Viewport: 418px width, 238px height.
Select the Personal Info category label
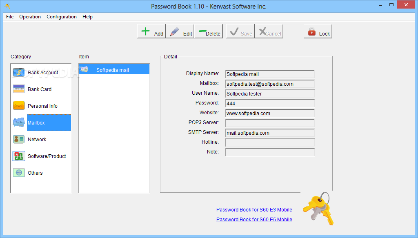pos(42,106)
